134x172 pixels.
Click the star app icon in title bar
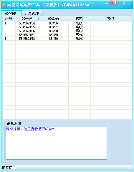(4, 5)
